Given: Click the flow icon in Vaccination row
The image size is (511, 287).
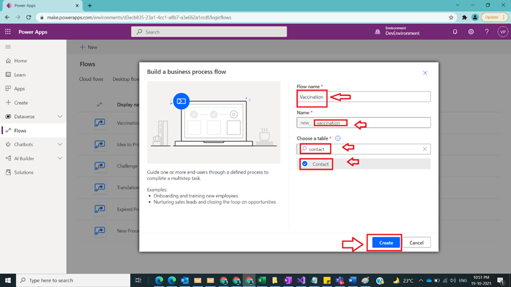Looking at the screenshot, I should coord(100,122).
